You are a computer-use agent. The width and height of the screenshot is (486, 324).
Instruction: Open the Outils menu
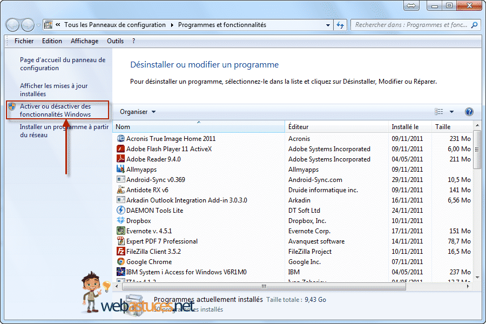[115, 41]
